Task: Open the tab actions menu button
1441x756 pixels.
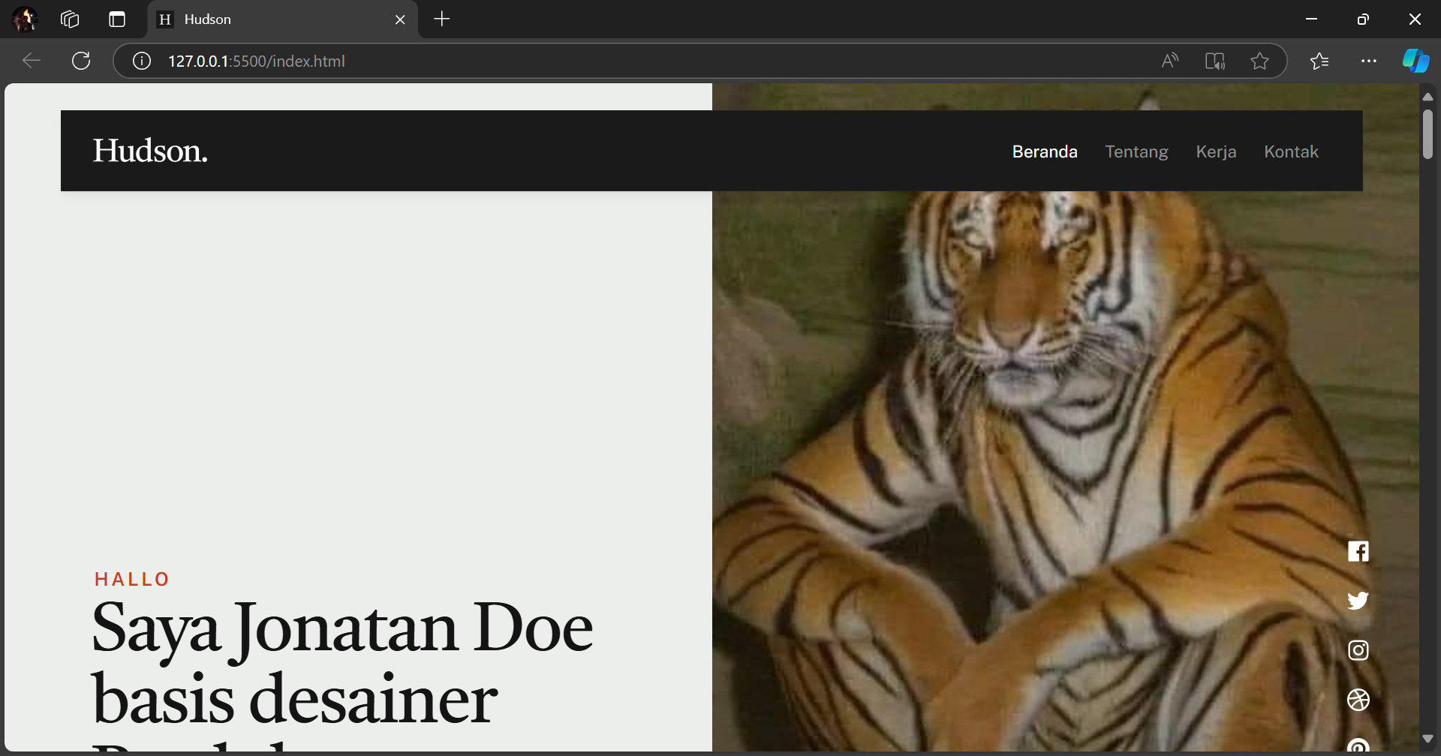Action: (x=117, y=19)
